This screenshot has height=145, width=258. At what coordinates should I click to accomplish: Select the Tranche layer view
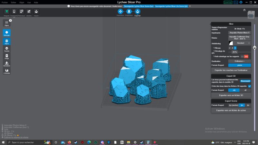tap(7, 49)
